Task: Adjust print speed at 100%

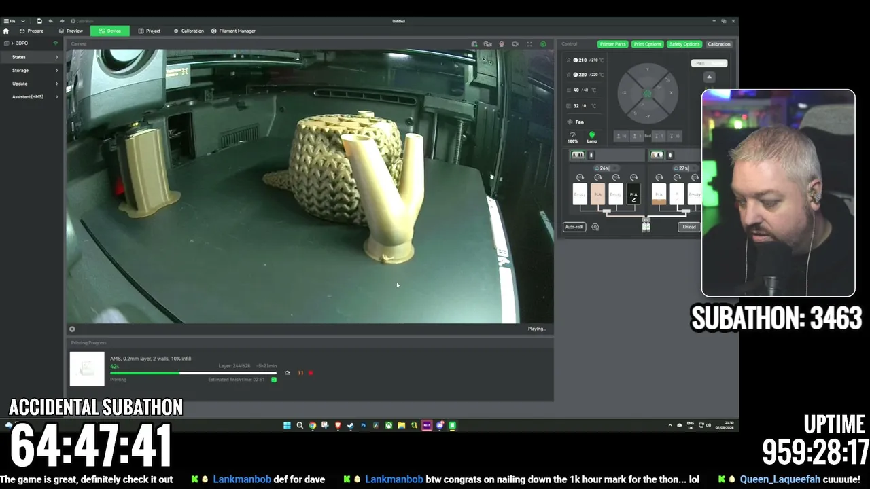Action: pyautogui.click(x=572, y=137)
